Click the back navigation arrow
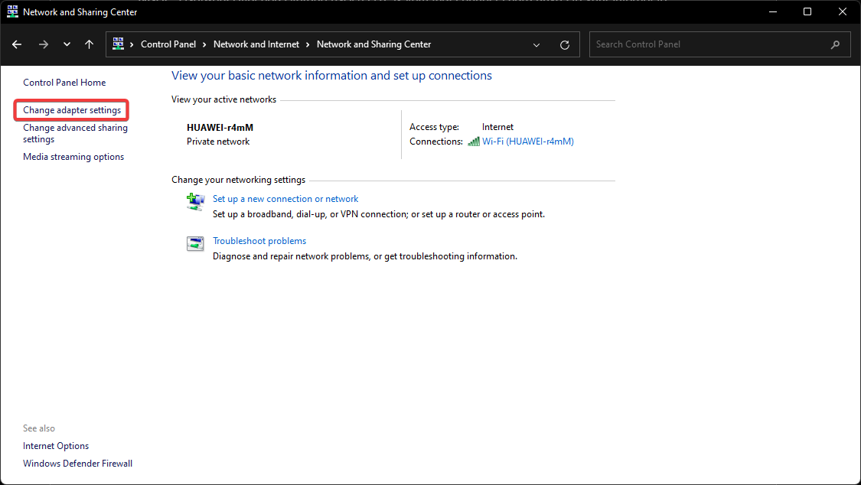The width and height of the screenshot is (861, 485). 17,44
